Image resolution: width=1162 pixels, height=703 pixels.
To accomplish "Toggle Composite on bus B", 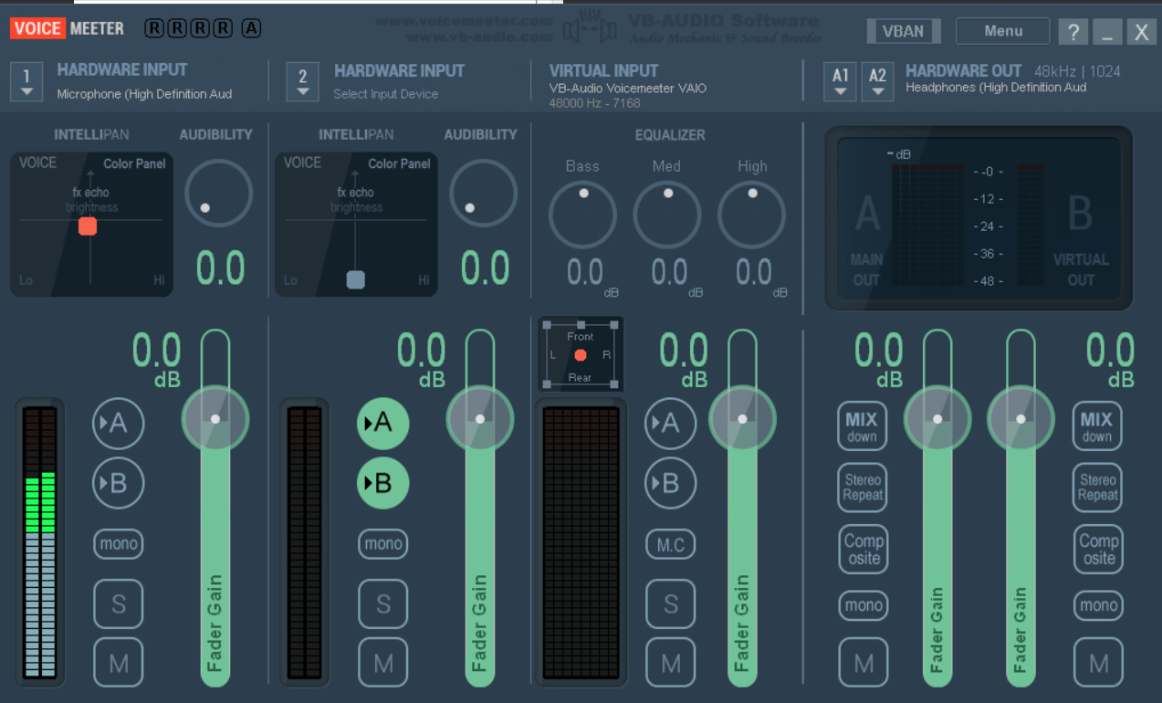I will (1097, 549).
